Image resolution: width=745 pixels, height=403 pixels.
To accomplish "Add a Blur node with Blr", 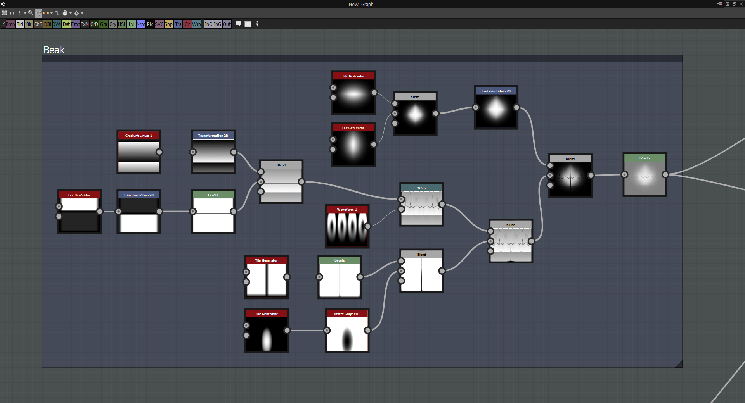I will click(29, 24).
